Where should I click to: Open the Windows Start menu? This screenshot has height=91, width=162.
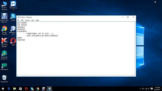(x=3, y=89)
